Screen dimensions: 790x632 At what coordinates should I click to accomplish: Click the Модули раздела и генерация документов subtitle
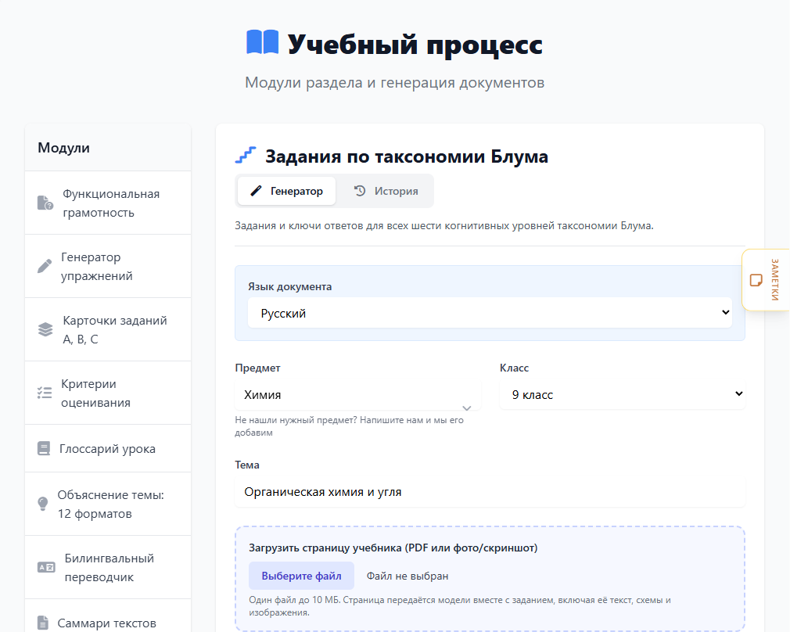394,82
